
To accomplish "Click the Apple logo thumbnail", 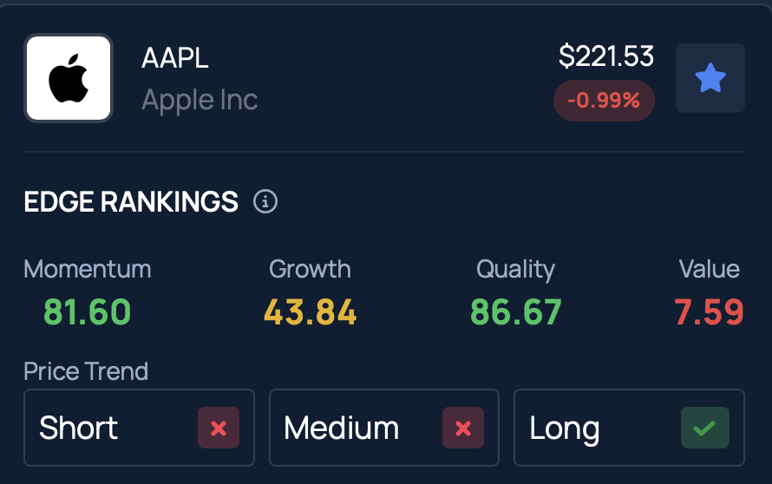I will point(69,78).
